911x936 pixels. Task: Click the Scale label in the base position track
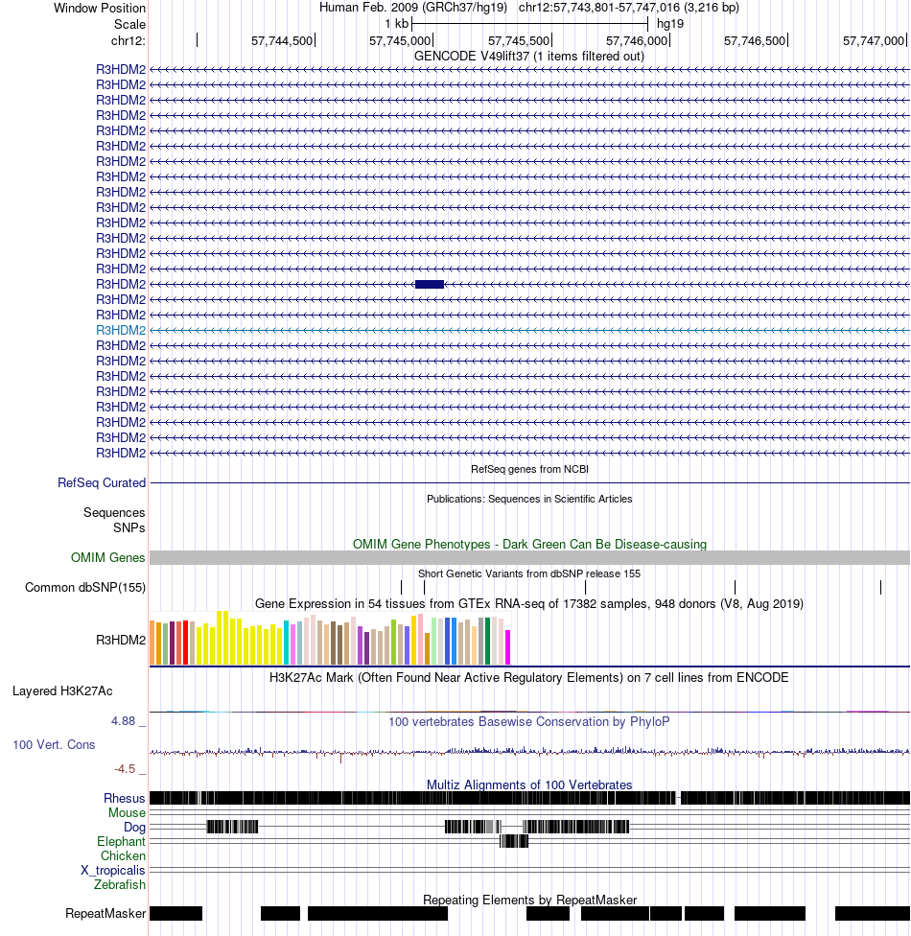coord(129,25)
